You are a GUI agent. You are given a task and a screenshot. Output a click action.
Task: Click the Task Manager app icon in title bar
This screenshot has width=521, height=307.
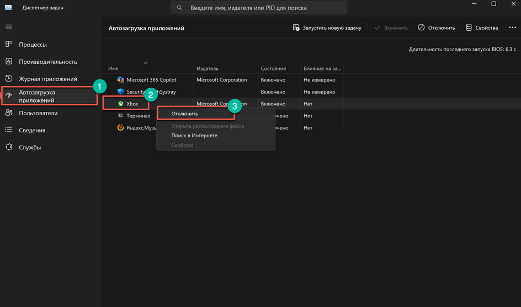point(8,7)
